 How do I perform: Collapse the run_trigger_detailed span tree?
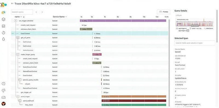click(16, 21)
